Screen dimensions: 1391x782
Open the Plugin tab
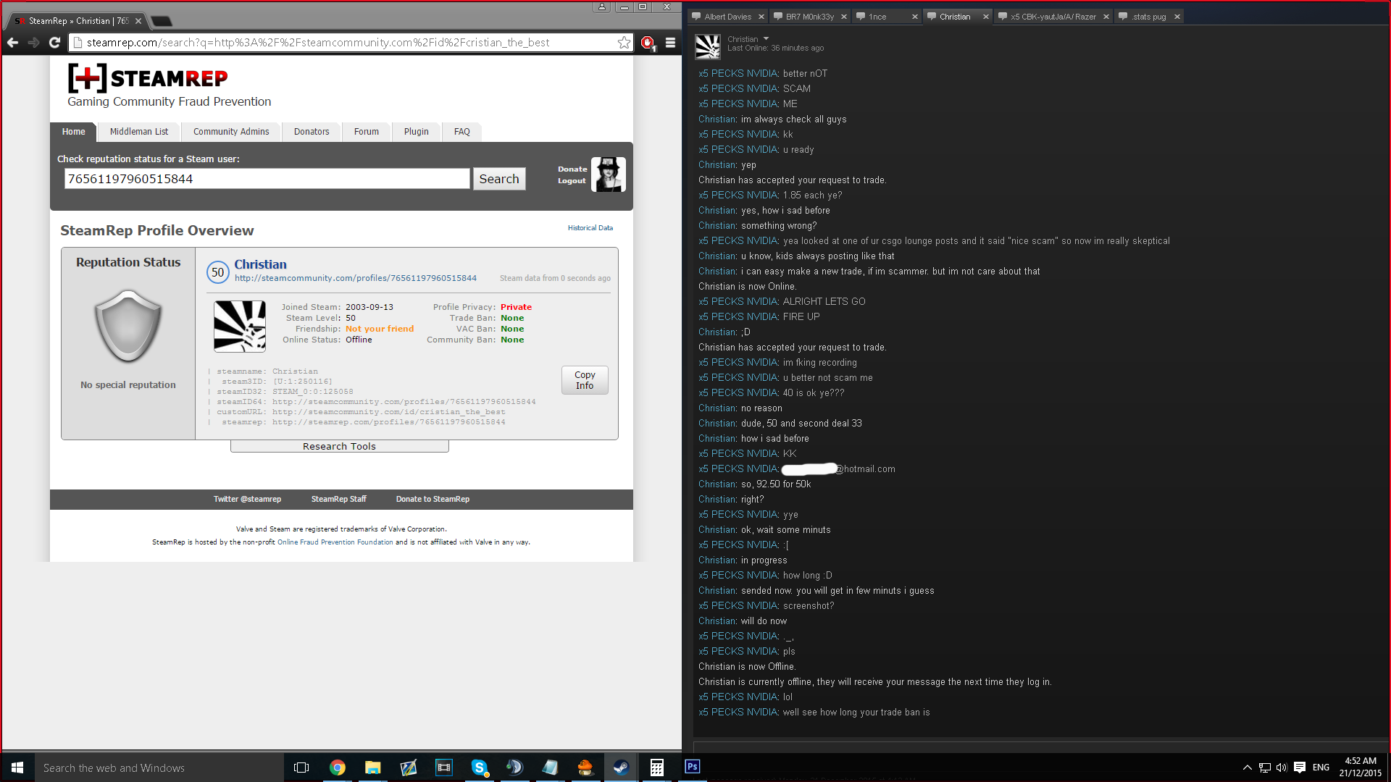(x=417, y=132)
